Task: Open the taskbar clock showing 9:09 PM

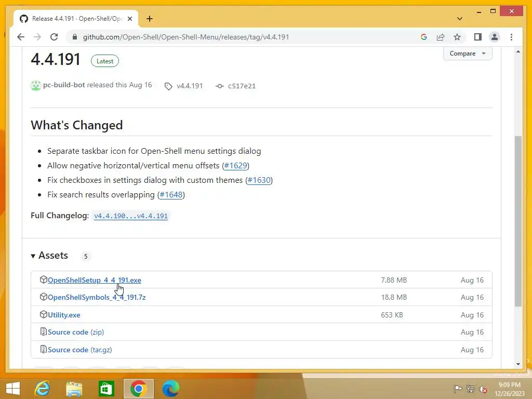Action: coord(509,389)
